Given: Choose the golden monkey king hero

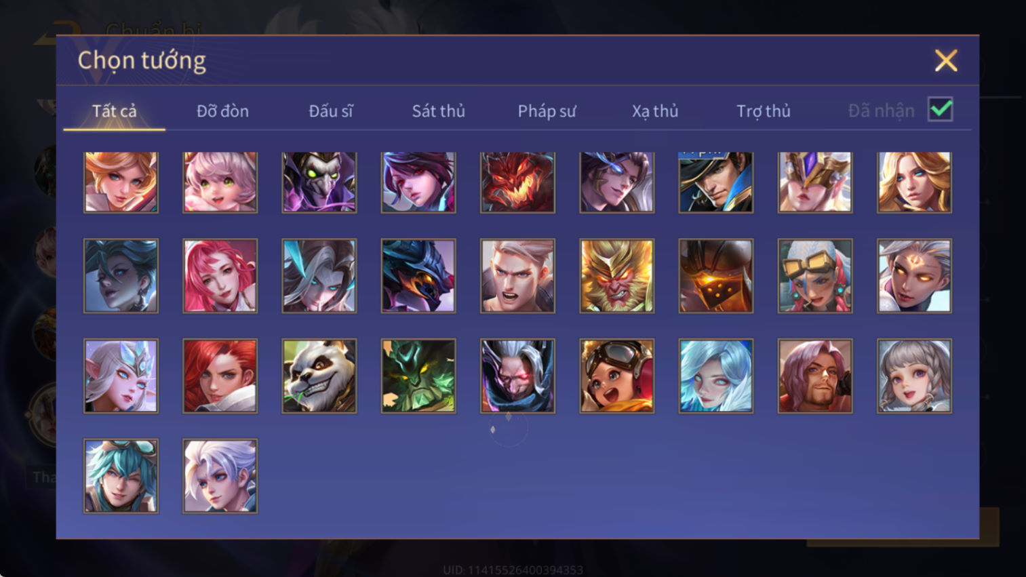Looking at the screenshot, I should coord(617,276).
